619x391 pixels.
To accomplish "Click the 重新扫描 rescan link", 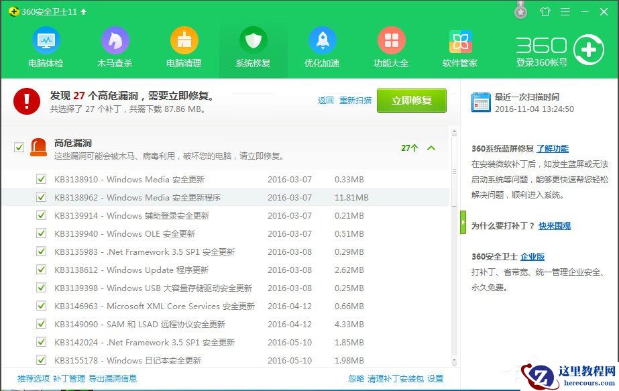I will [355, 99].
